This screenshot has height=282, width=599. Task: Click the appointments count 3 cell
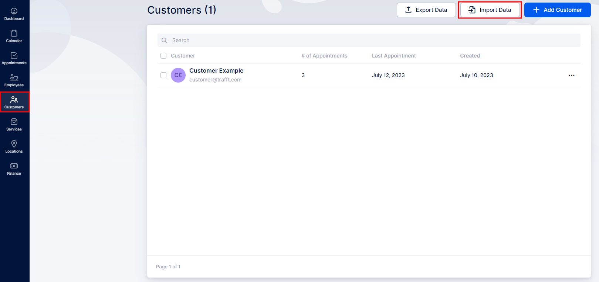click(x=303, y=75)
